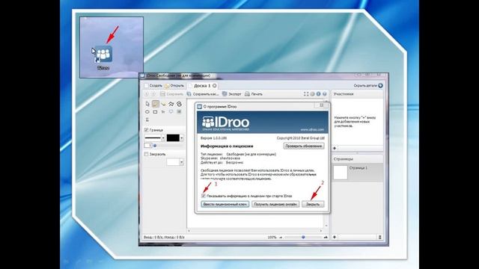This screenshot has width=479, height=269.
Task: Delete page using the trash icon
Action: [x=379, y=237]
